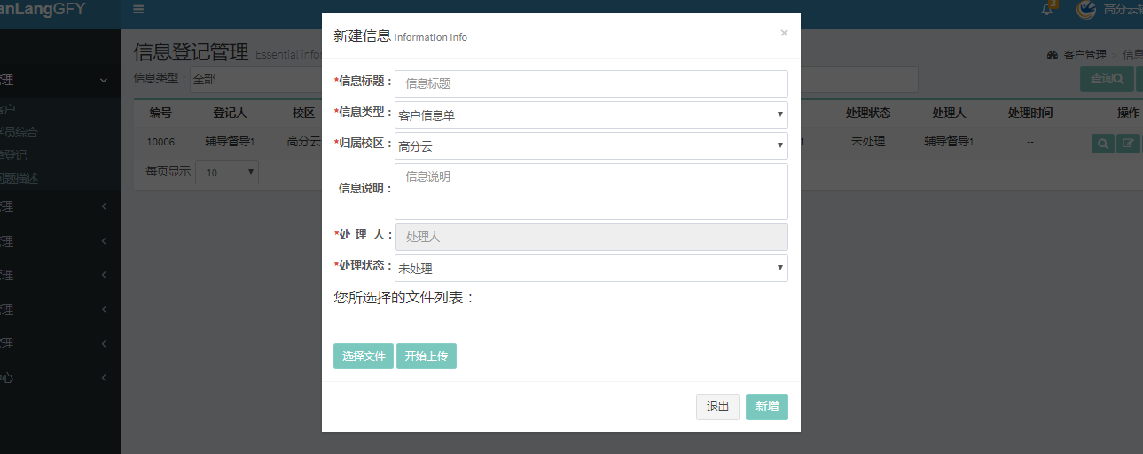Click the user avatar logo in header

click(x=1085, y=10)
